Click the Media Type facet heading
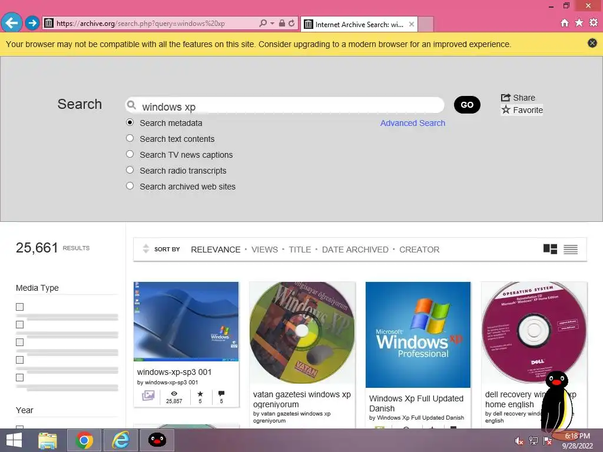 [x=37, y=288]
